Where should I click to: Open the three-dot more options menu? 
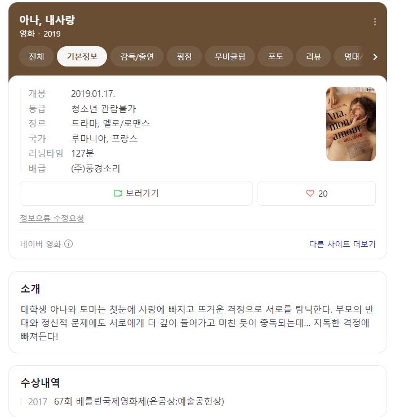[x=375, y=21]
